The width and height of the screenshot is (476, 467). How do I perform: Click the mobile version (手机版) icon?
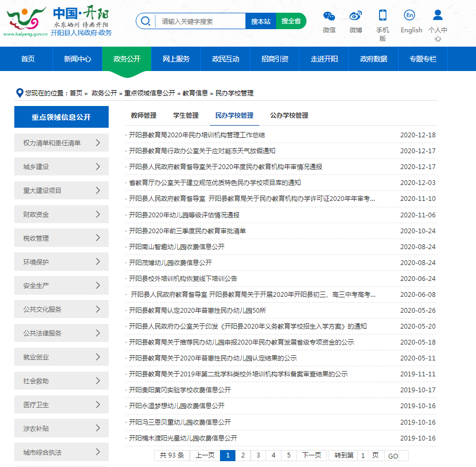(x=382, y=15)
